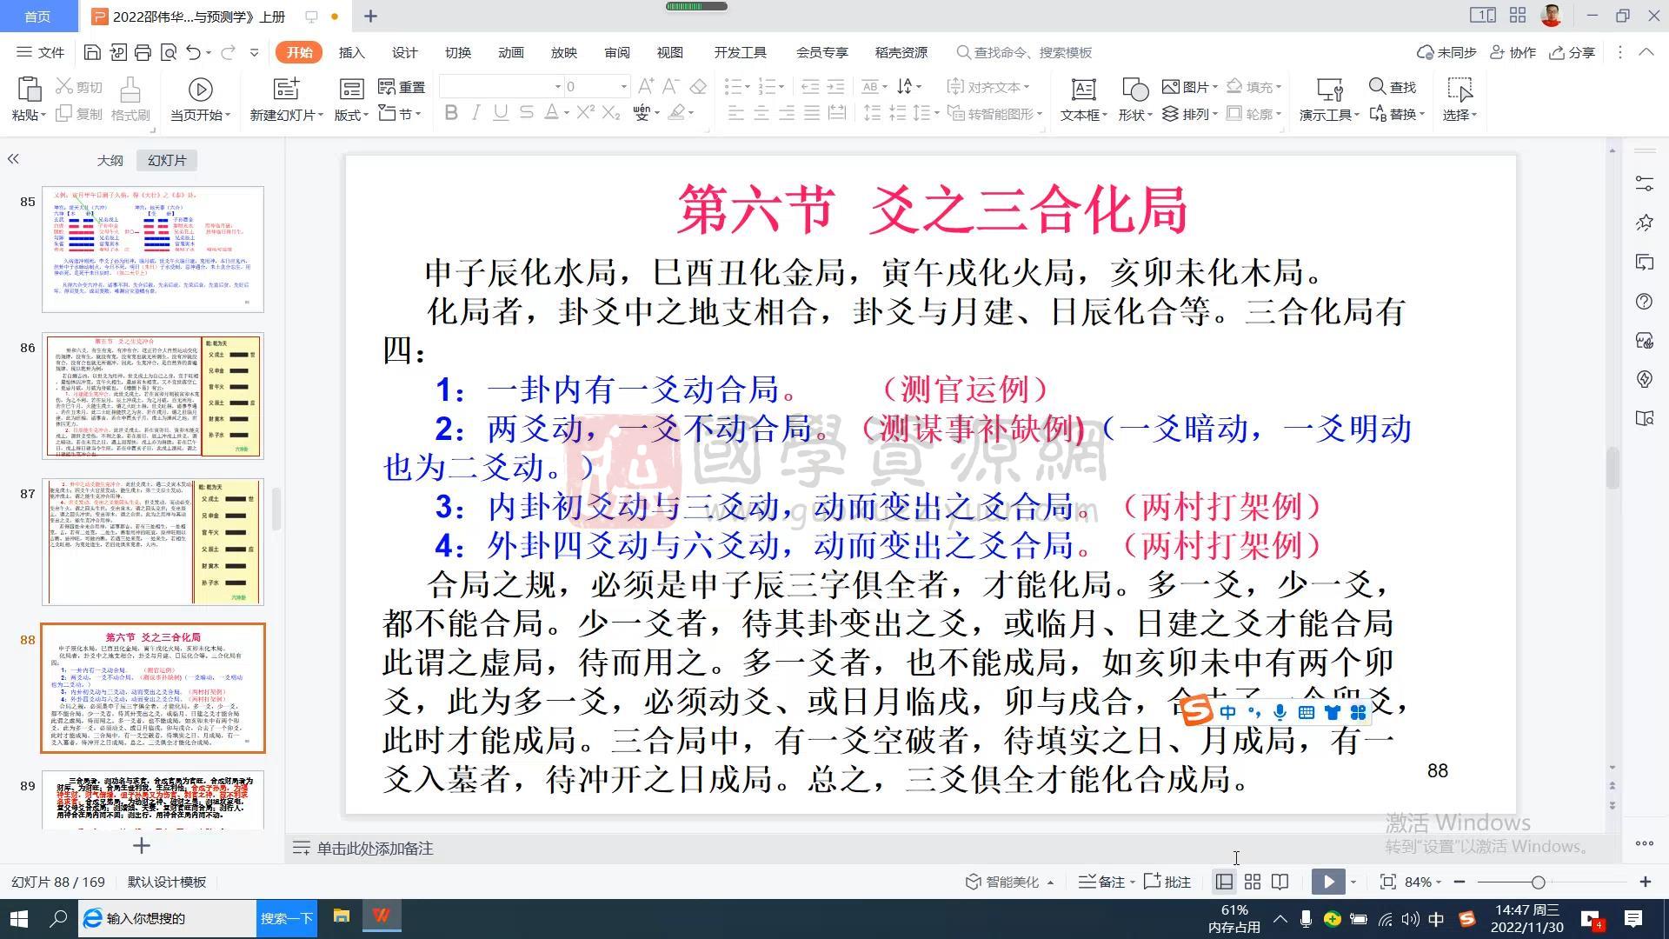This screenshot has height=939, width=1669.
Task: Increase font size icon
Action: 645,87
